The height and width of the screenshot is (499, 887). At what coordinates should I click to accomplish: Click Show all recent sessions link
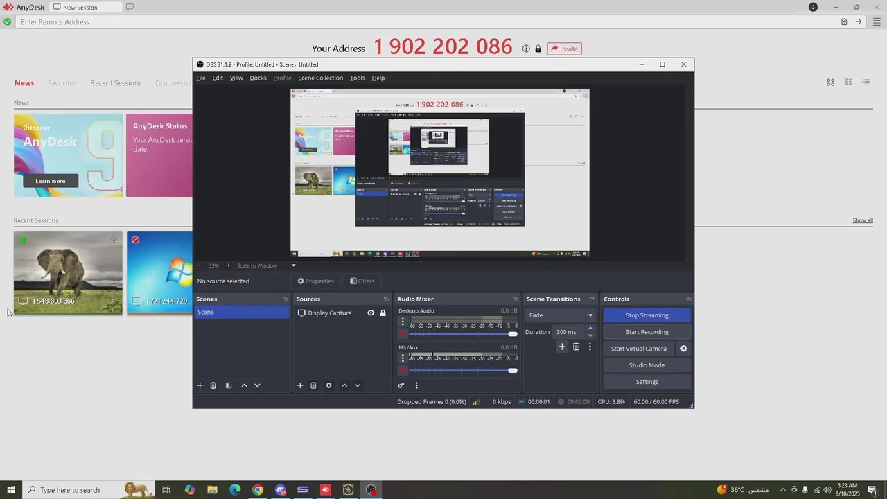[x=863, y=220]
